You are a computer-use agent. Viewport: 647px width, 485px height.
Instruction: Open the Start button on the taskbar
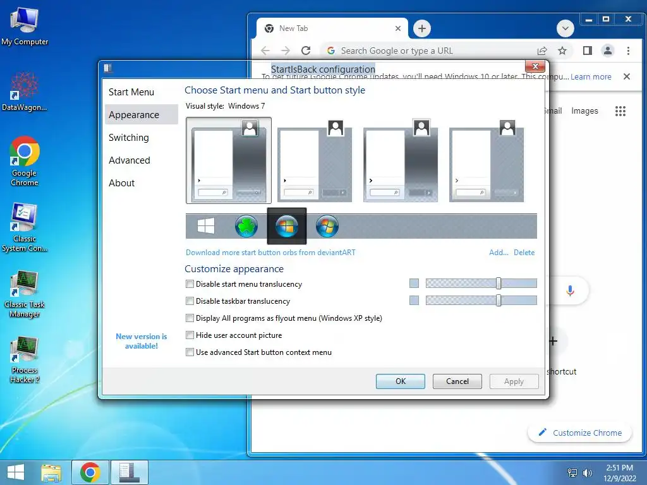16,472
